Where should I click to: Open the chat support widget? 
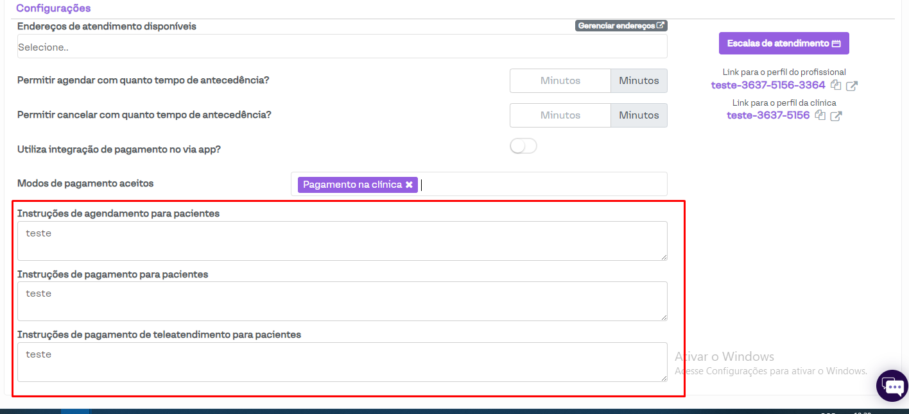point(892,385)
